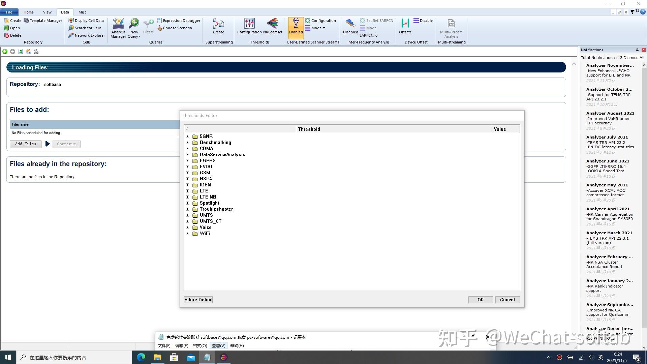This screenshot has height=364, width=647.
Task: Open Template Manager
Action: tap(43, 21)
